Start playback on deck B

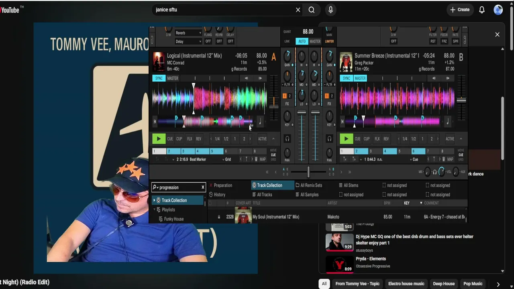coord(346,139)
